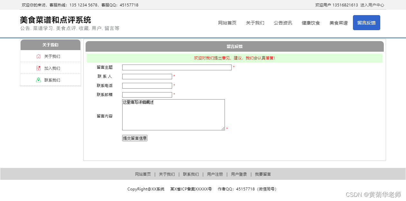
Task: Click 欢迎用户 13516821613 text
Action: pos(337,5)
